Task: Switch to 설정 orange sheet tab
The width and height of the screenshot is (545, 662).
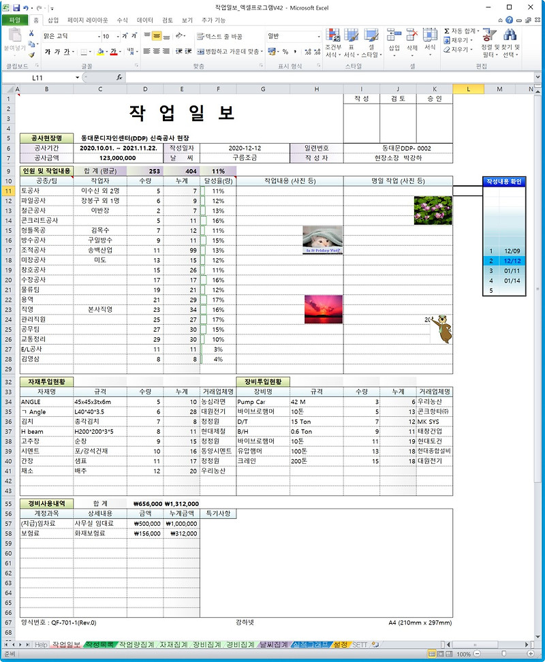Action: tap(340, 645)
